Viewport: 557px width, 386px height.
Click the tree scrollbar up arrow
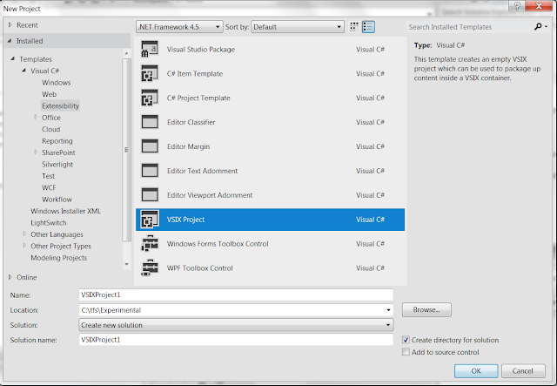(126, 53)
